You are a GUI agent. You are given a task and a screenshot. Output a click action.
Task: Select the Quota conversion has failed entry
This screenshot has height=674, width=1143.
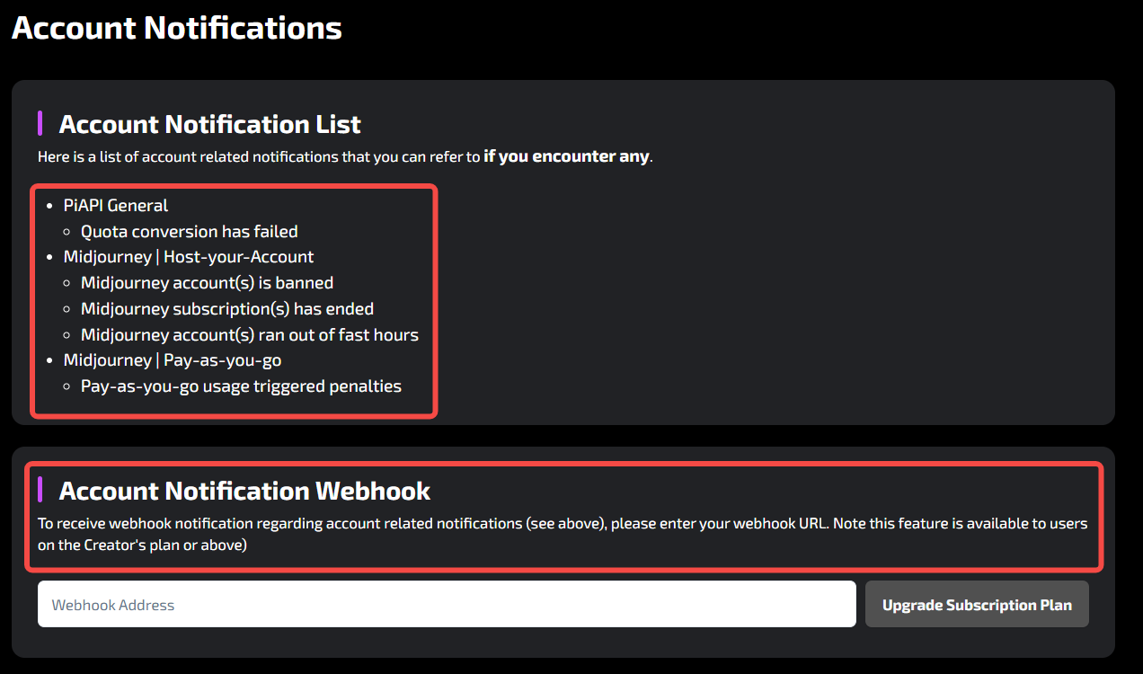coord(189,231)
